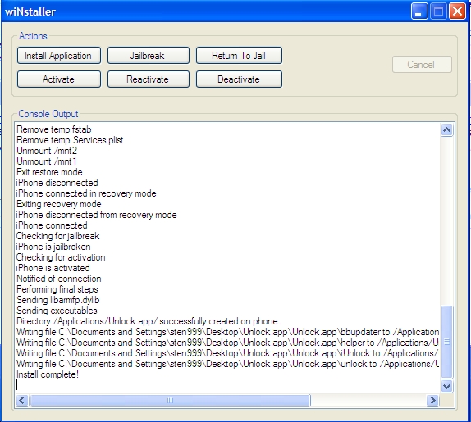
Task: Click the 'Unmount /mnt1' line
Action: click(x=47, y=161)
